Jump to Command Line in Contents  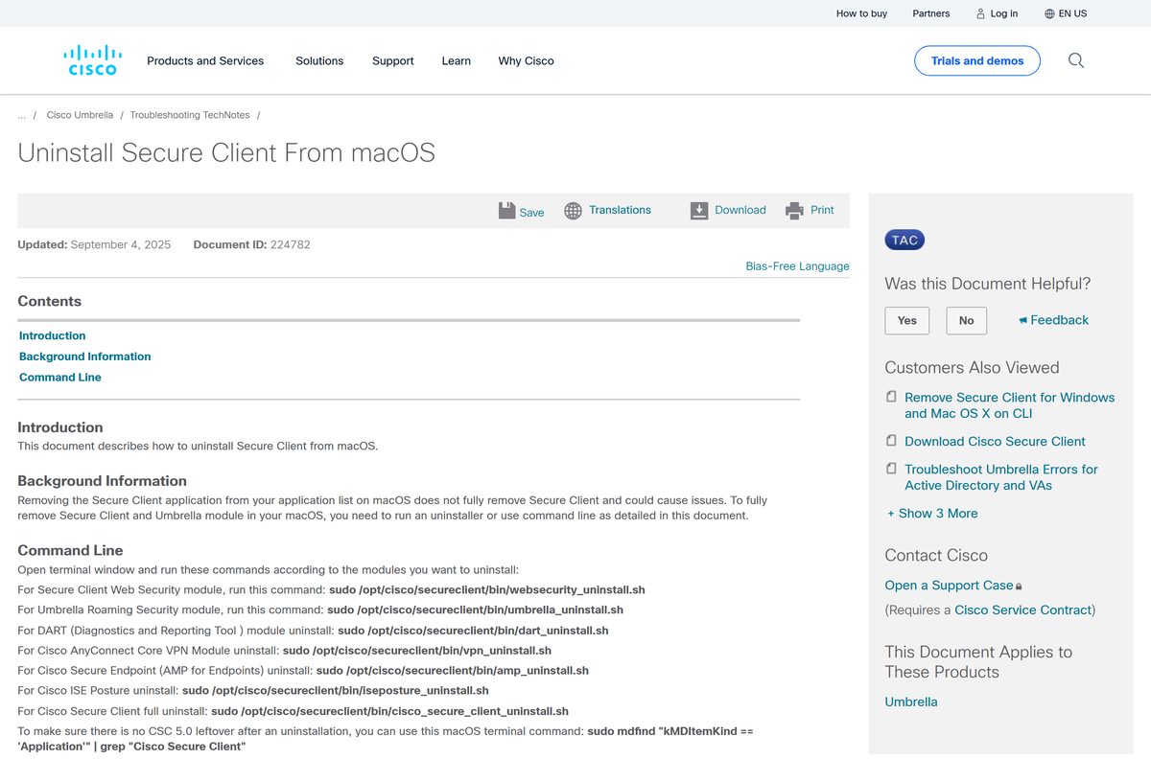point(60,378)
